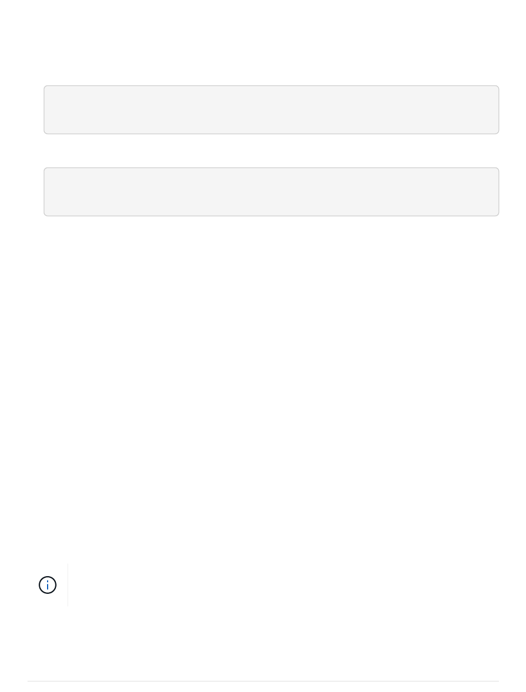Click the second code box's lower-left rounded corner
The height and width of the screenshot is (692, 526).
pos(46,214)
